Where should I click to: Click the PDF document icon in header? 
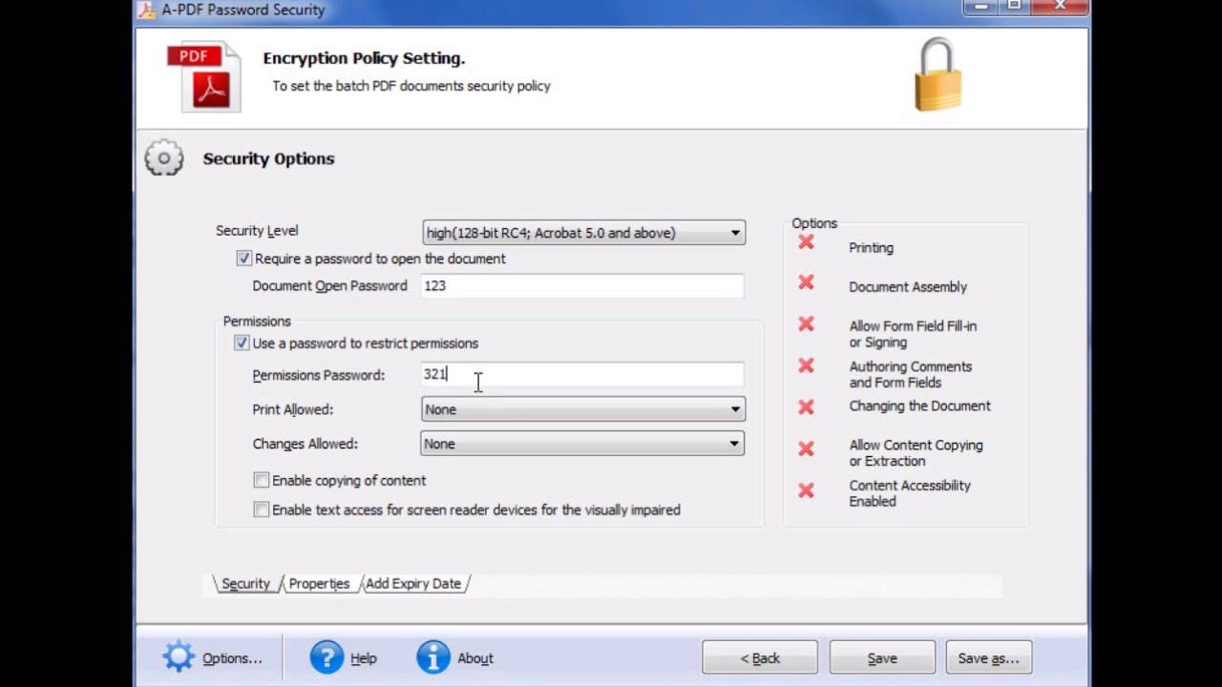(x=204, y=76)
